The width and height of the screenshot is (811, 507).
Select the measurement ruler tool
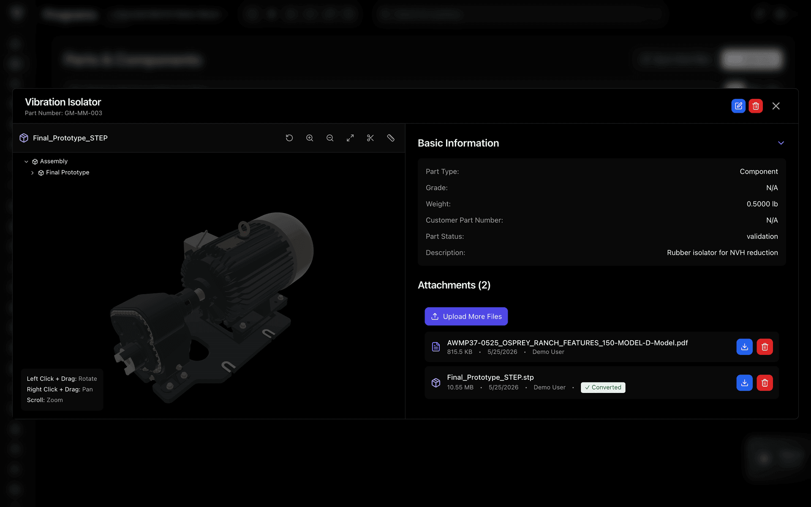point(391,138)
